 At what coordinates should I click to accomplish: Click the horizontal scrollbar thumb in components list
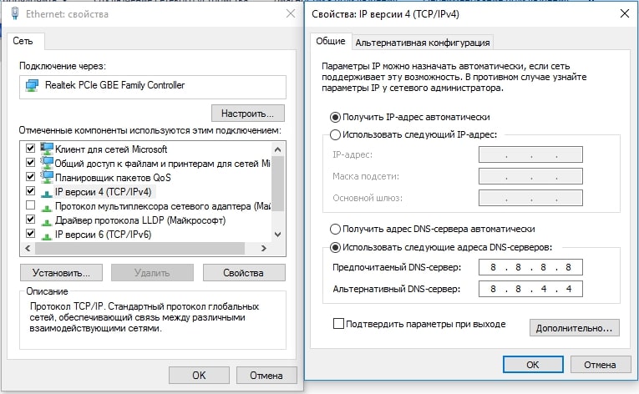[x=139, y=248]
